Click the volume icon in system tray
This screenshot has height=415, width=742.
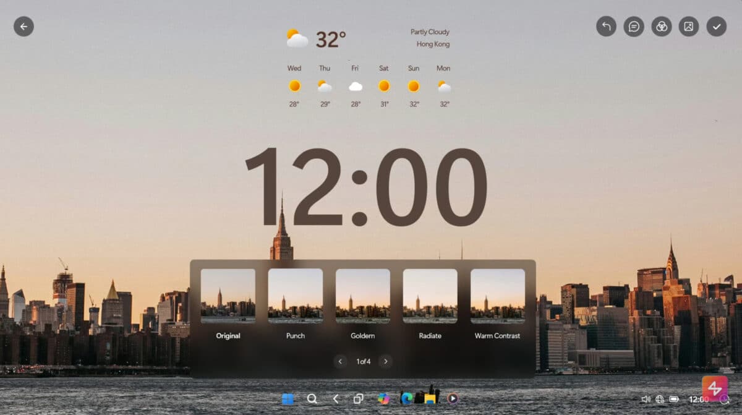coord(646,400)
